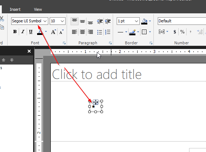Screen dimensions: 206x152
Task: Click the borders grid icon
Action: [144, 32]
